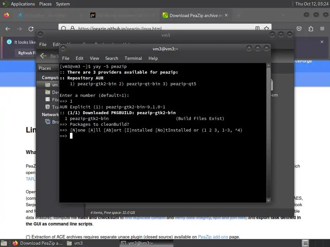Open the Pocket save icon in Firefox
The height and width of the screenshot is (247, 330).
point(299,29)
